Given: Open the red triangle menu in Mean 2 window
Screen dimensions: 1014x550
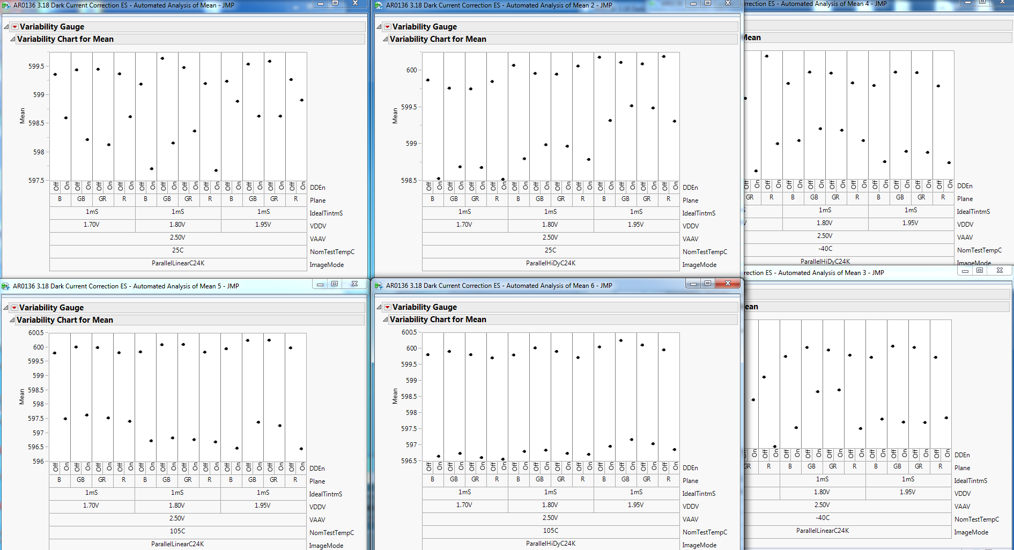Looking at the screenshot, I should point(387,26).
